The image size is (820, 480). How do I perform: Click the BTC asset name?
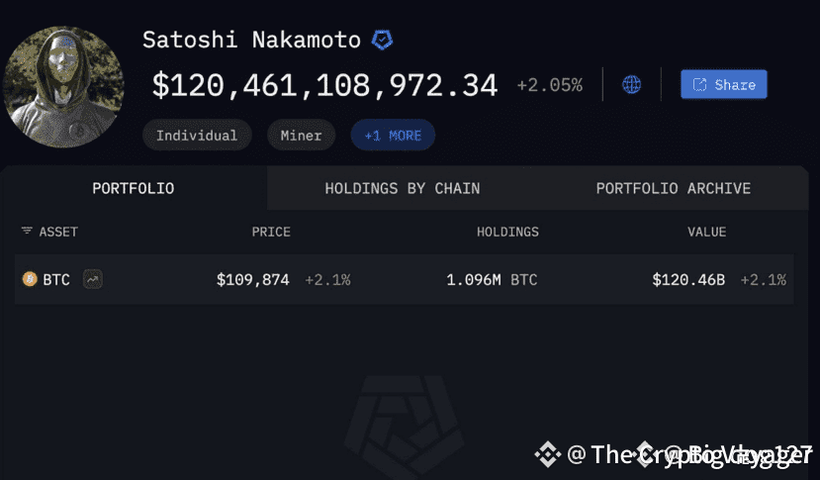56,280
